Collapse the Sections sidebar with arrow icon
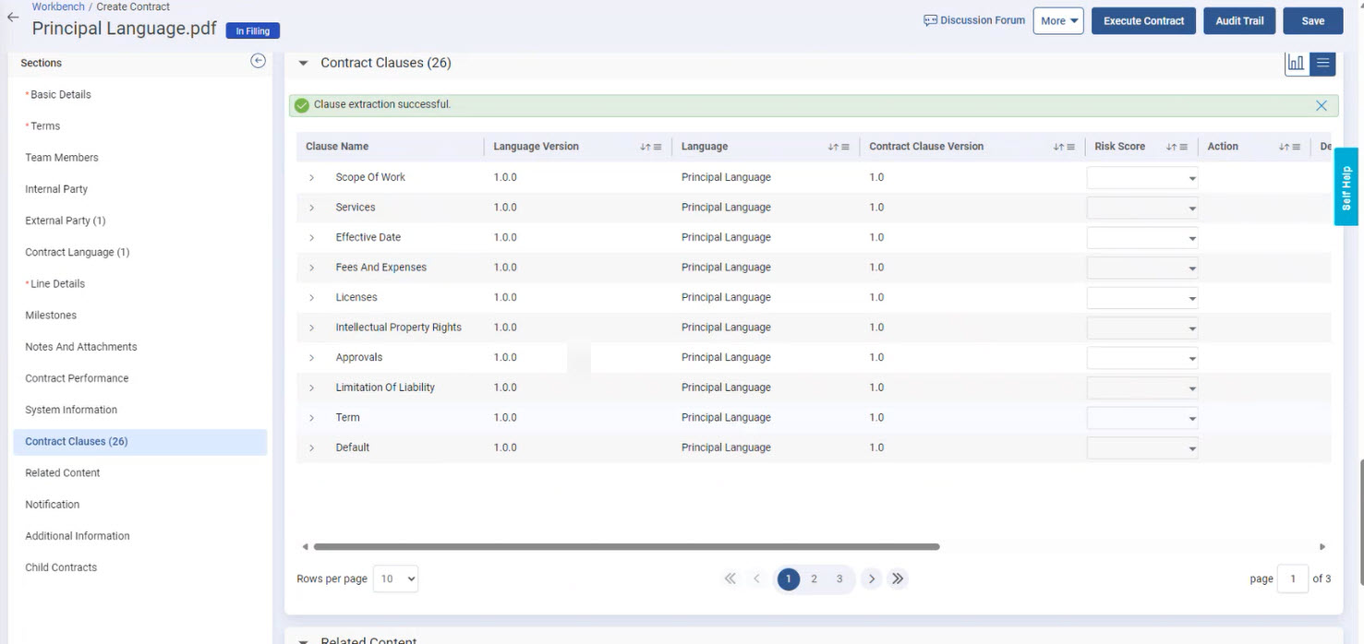The image size is (1364, 644). point(259,61)
